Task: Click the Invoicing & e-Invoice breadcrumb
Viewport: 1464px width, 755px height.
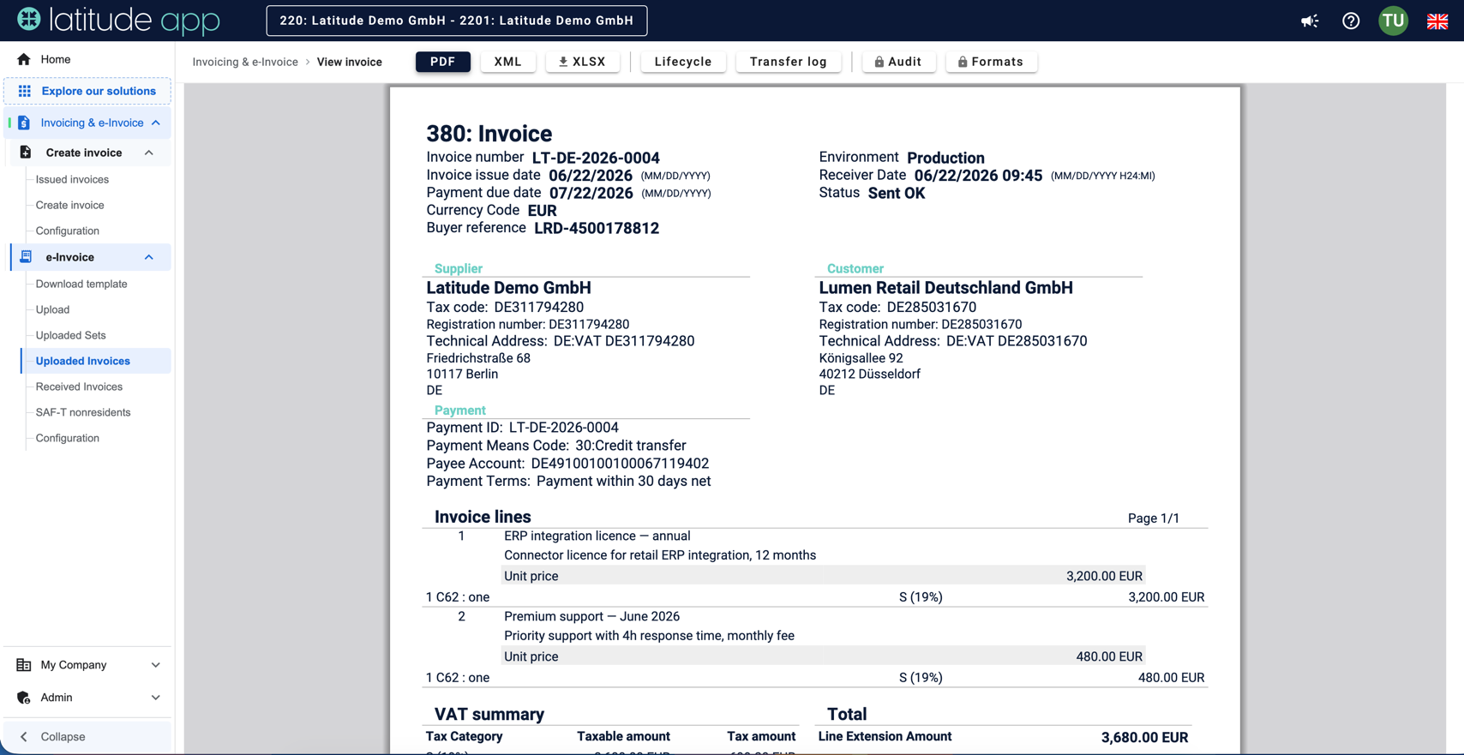Action: pos(245,62)
